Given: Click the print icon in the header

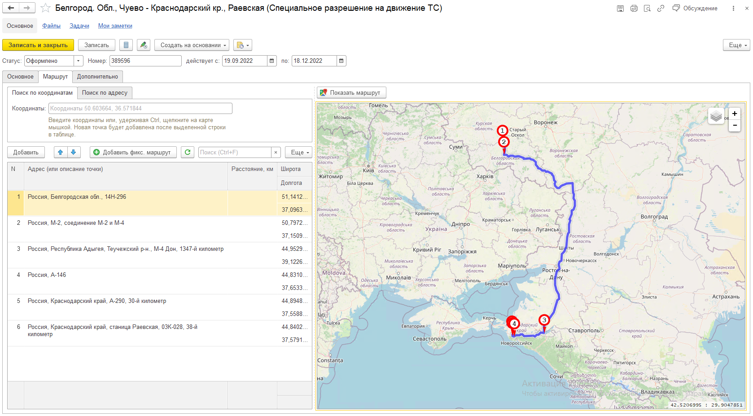Looking at the screenshot, I should tap(634, 8).
